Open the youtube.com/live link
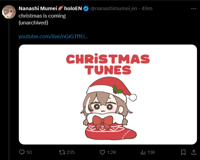Viewport: 200px width, 160px height. (54, 36)
